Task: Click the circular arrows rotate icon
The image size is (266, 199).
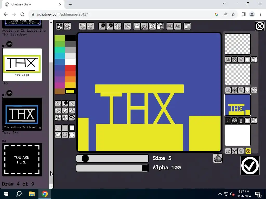Action: [152, 26]
